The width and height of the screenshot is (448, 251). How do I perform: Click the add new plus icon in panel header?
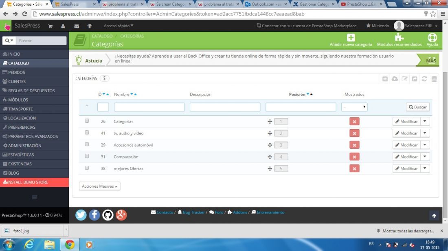click(385, 79)
